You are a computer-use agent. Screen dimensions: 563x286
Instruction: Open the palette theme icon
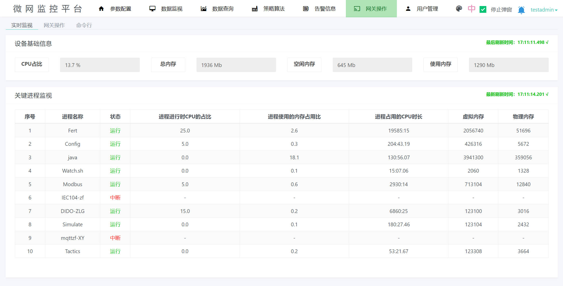[x=459, y=9]
